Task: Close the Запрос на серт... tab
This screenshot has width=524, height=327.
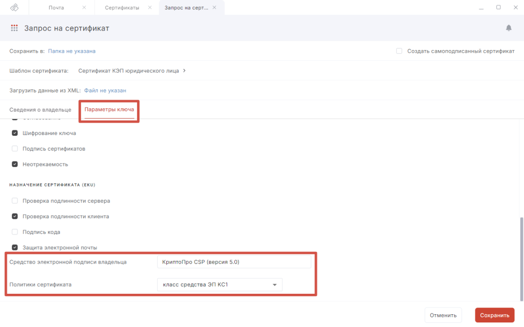Action: click(x=214, y=7)
